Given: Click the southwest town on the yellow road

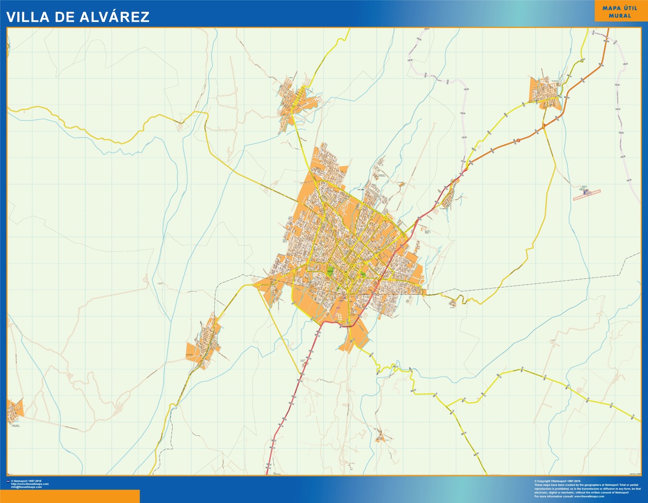Looking at the screenshot, I should (205, 345).
